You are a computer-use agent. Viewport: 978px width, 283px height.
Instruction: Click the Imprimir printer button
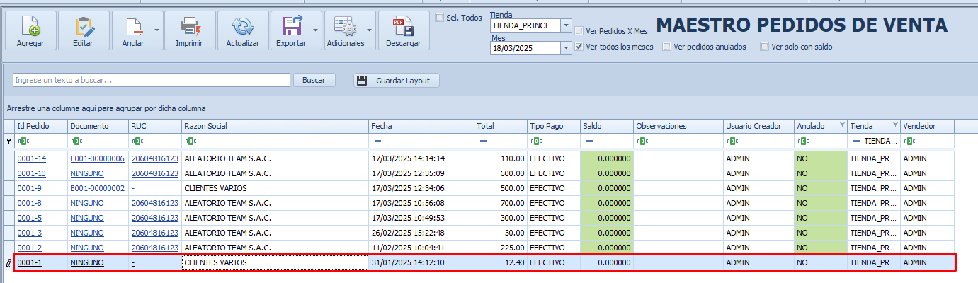(189, 31)
